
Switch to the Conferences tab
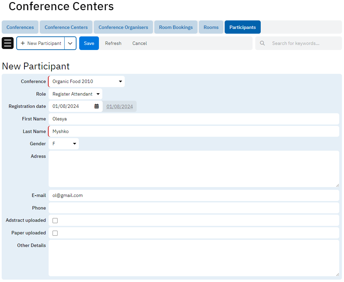pos(20,27)
